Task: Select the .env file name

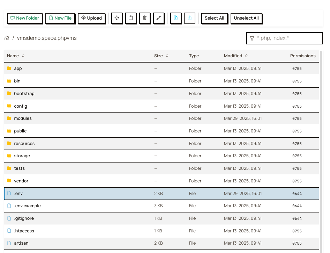Action: (18, 194)
